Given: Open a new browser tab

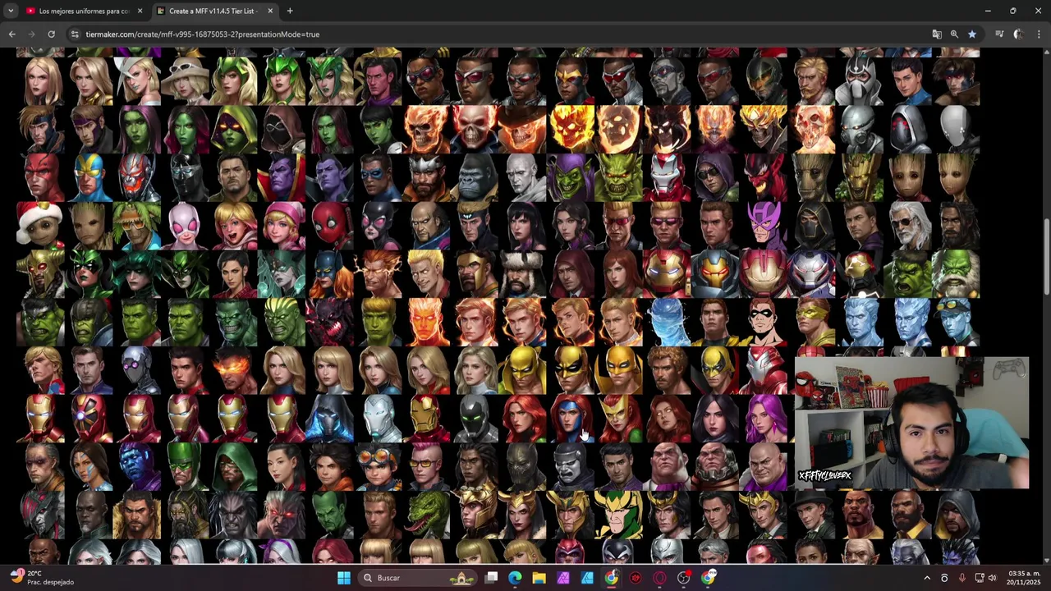Looking at the screenshot, I should [x=290, y=11].
